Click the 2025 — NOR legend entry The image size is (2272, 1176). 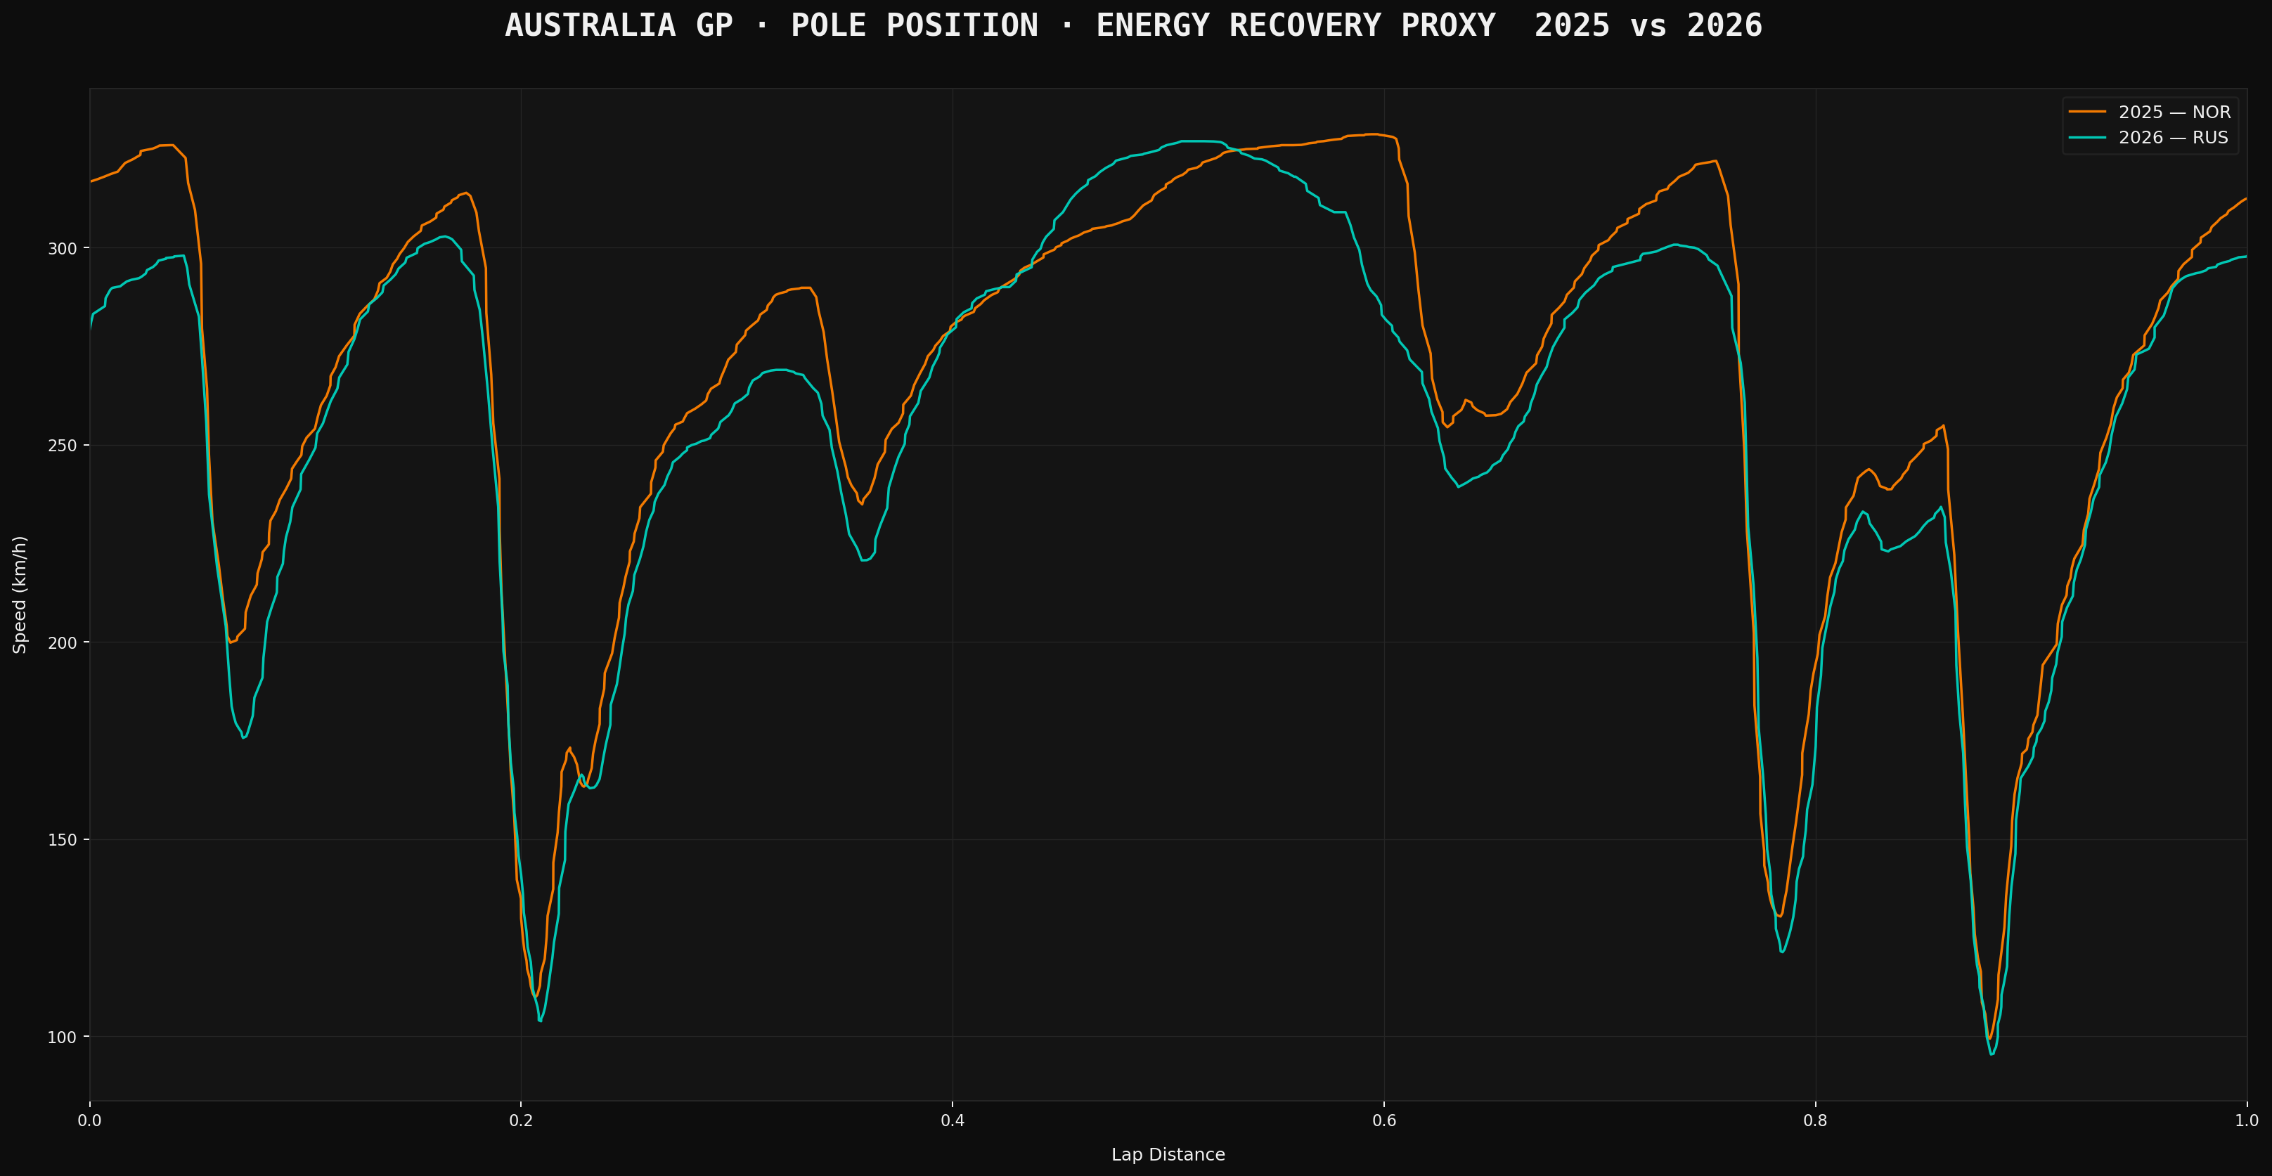pos(2174,112)
